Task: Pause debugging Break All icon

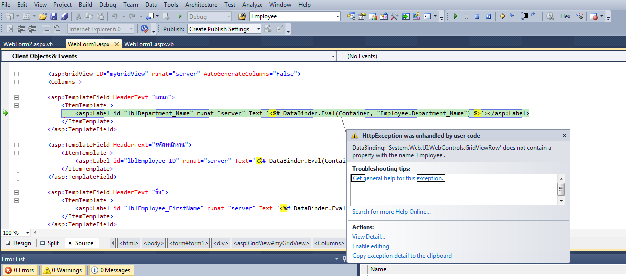Action: (466, 16)
